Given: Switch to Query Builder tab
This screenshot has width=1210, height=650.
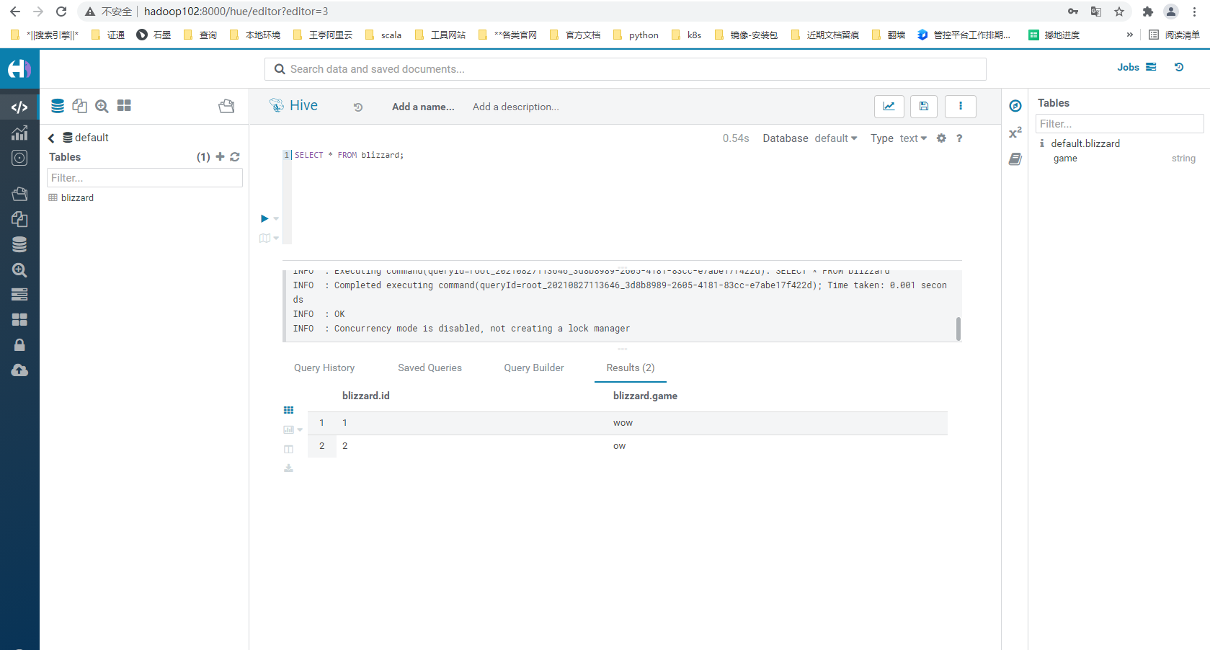Looking at the screenshot, I should tap(534, 368).
